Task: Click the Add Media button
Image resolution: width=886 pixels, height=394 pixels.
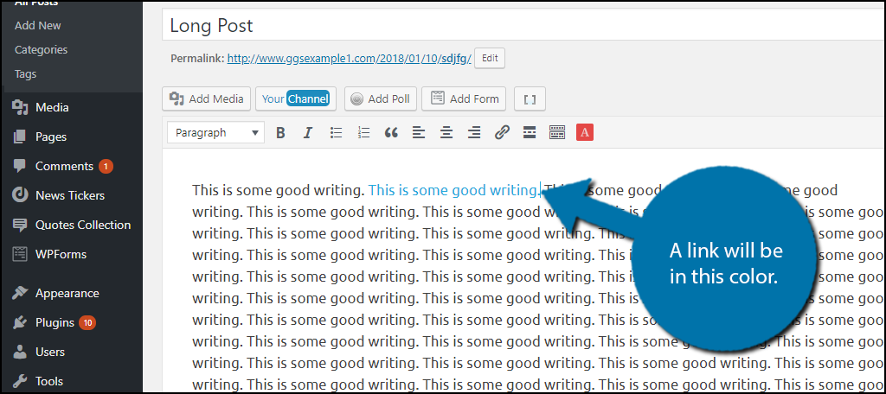Action: click(x=207, y=98)
